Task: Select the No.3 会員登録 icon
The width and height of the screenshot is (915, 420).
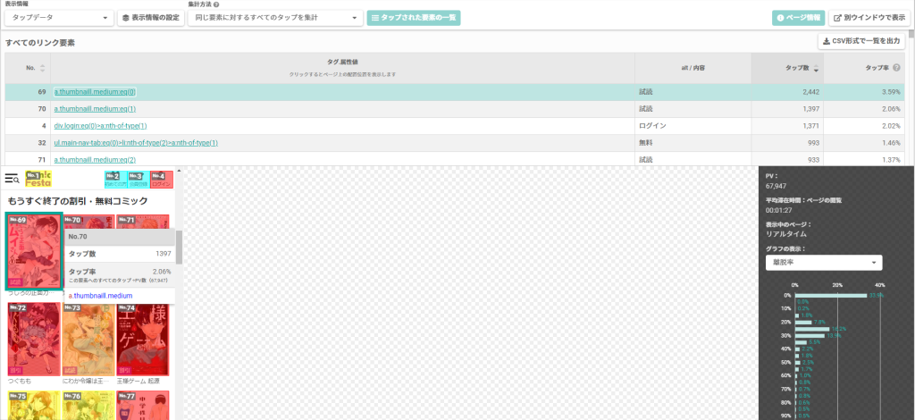Action: coord(139,180)
